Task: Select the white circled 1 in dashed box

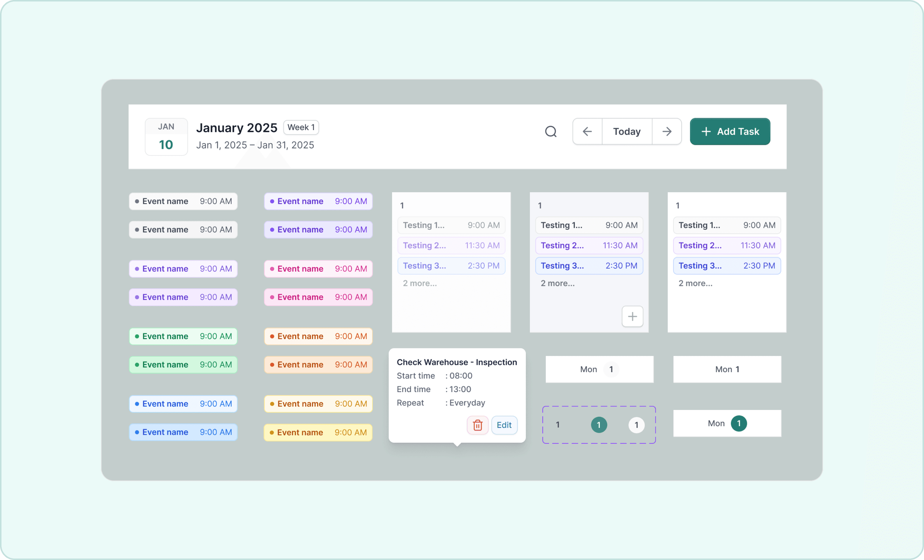Action: tap(636, 425)
